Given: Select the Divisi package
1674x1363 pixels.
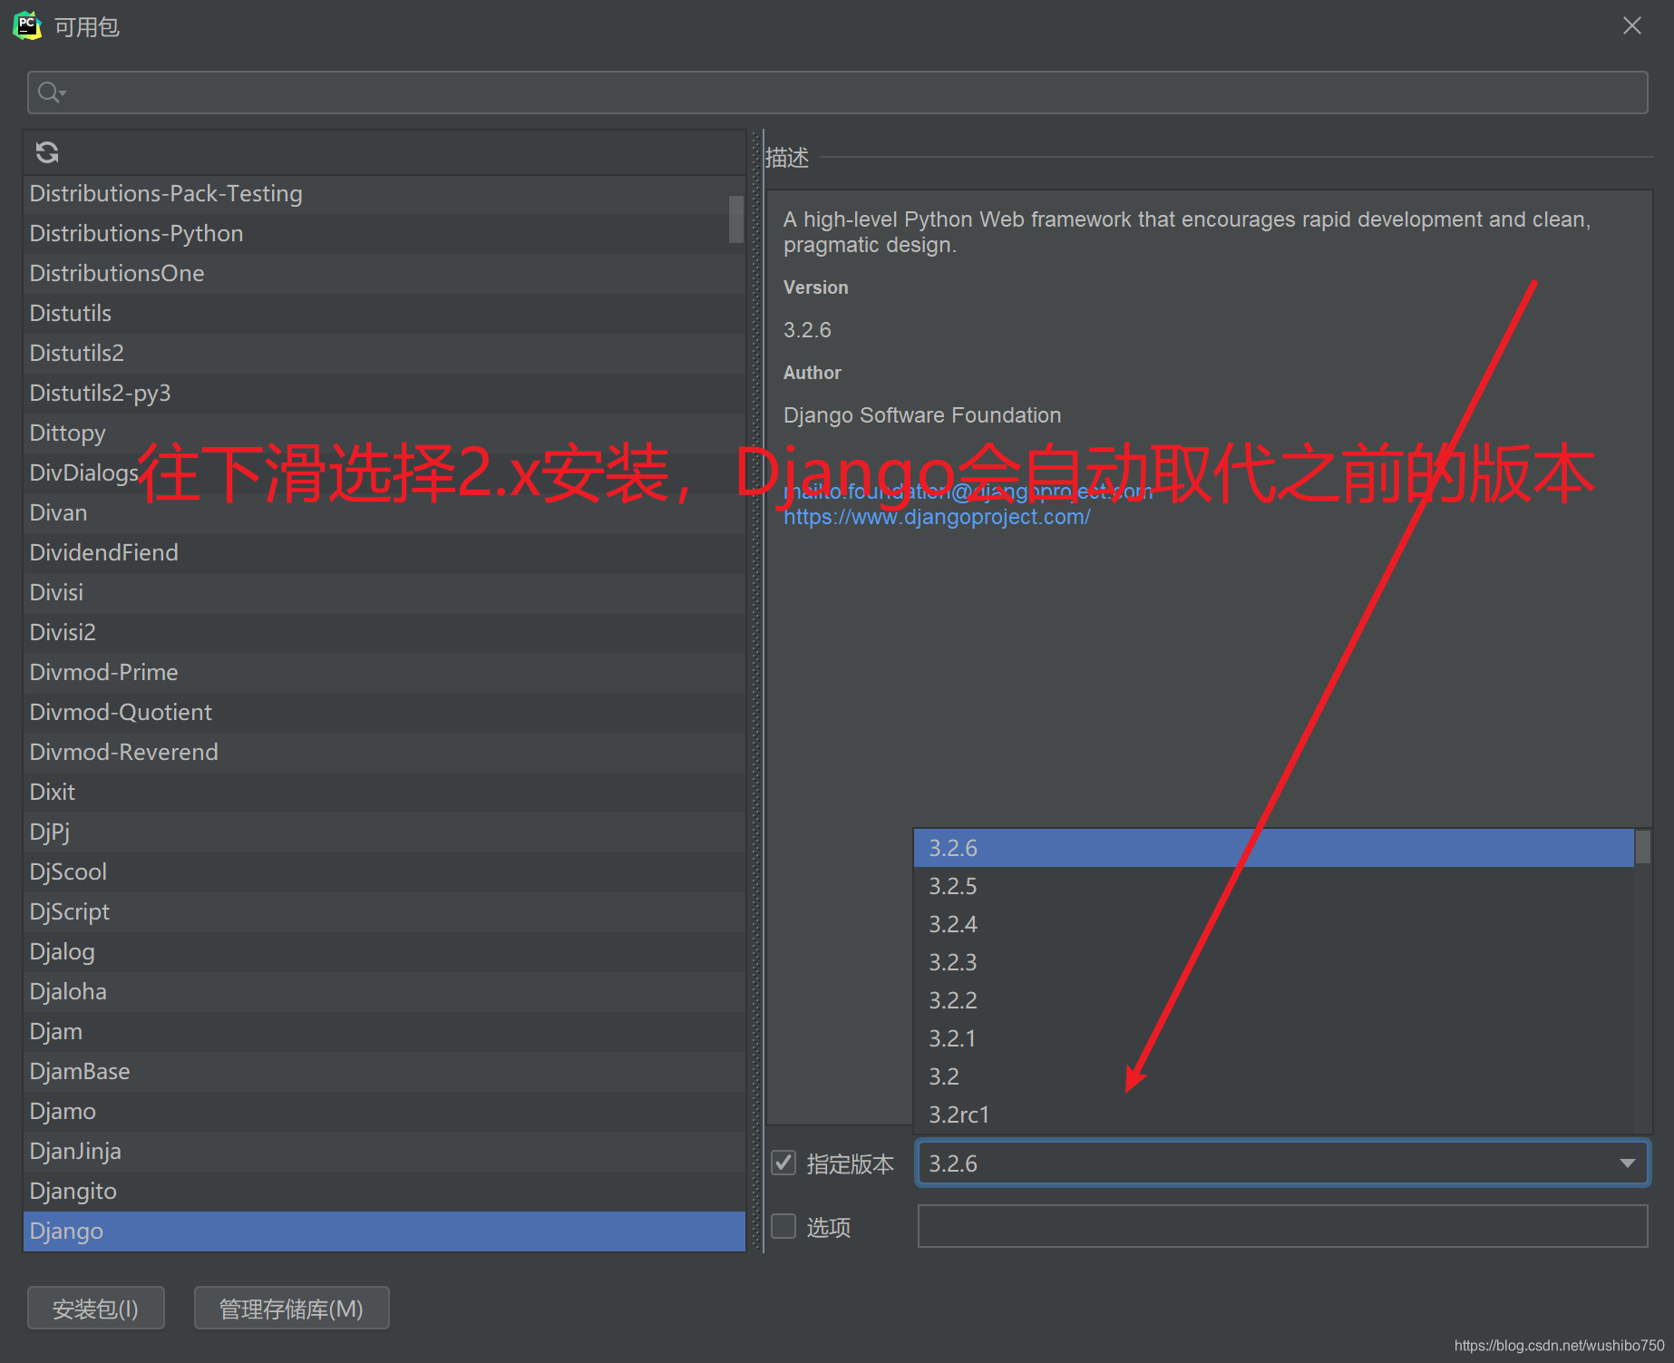Looking at the screenshot, I should pyautogui.click(x=384, y=593).
